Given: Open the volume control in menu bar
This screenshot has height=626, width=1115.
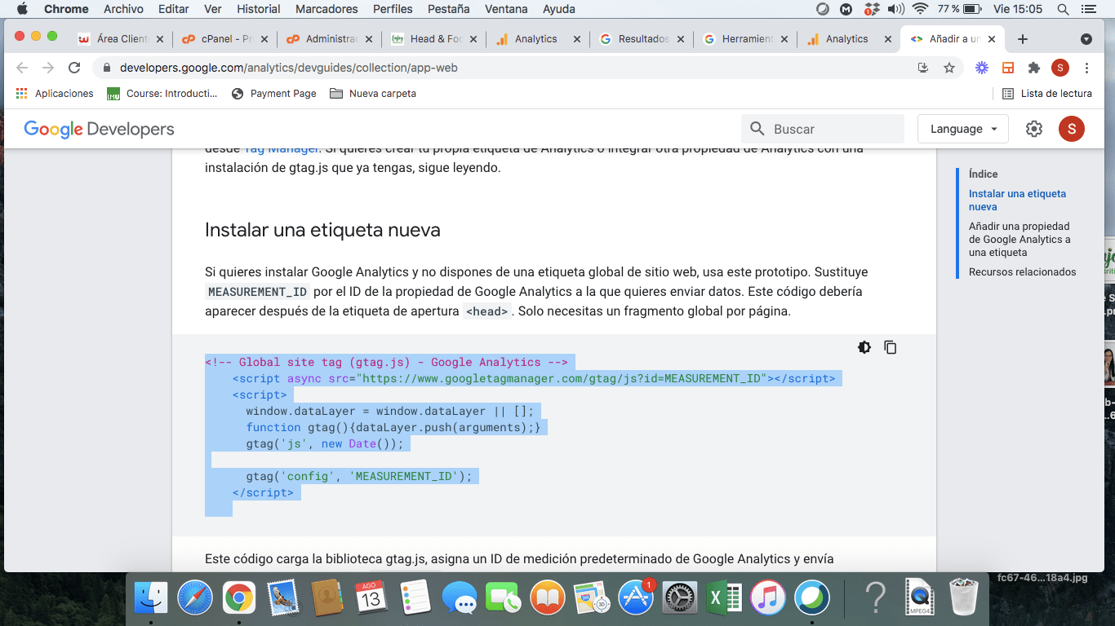Looking at the screenshot, I should pyautogui.click(x=895, y=9).
